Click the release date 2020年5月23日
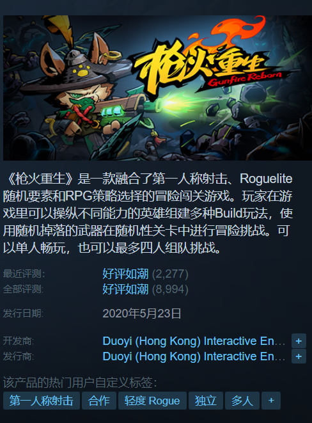The width and height of the screenshot is (312, 423). [x=142, y=314]
